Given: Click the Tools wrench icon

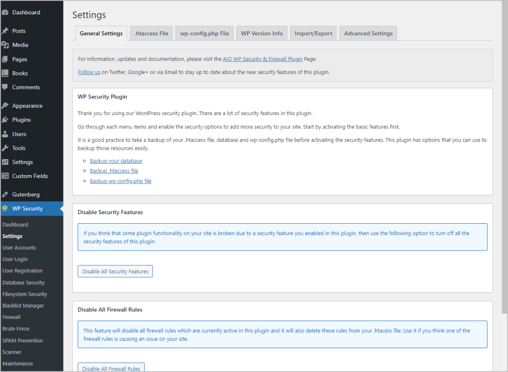Looking at the screenshot, I should pyautogui.click(x=5, y=148).
